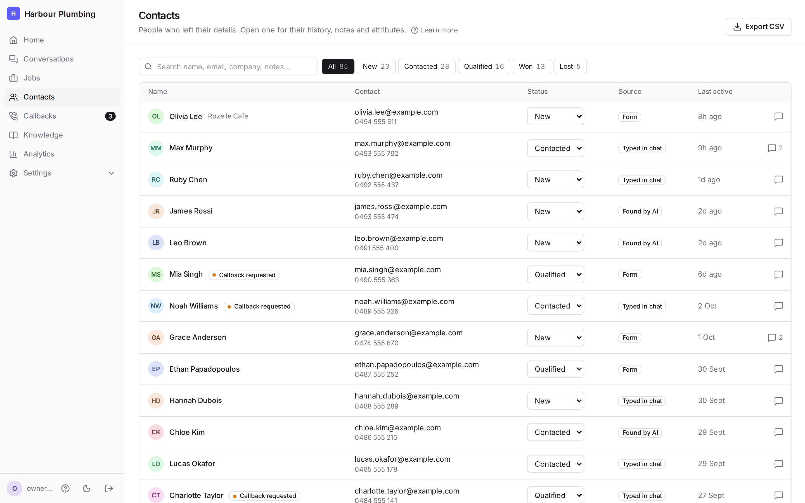This screenshot has width=805, height=503.
Task: Click the Export CSV button
Action: (758, 27)
